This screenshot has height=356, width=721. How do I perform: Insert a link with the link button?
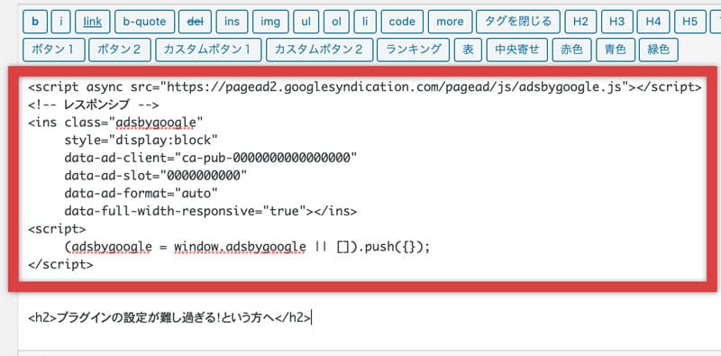pyautogui.click(x=93, y=22)
